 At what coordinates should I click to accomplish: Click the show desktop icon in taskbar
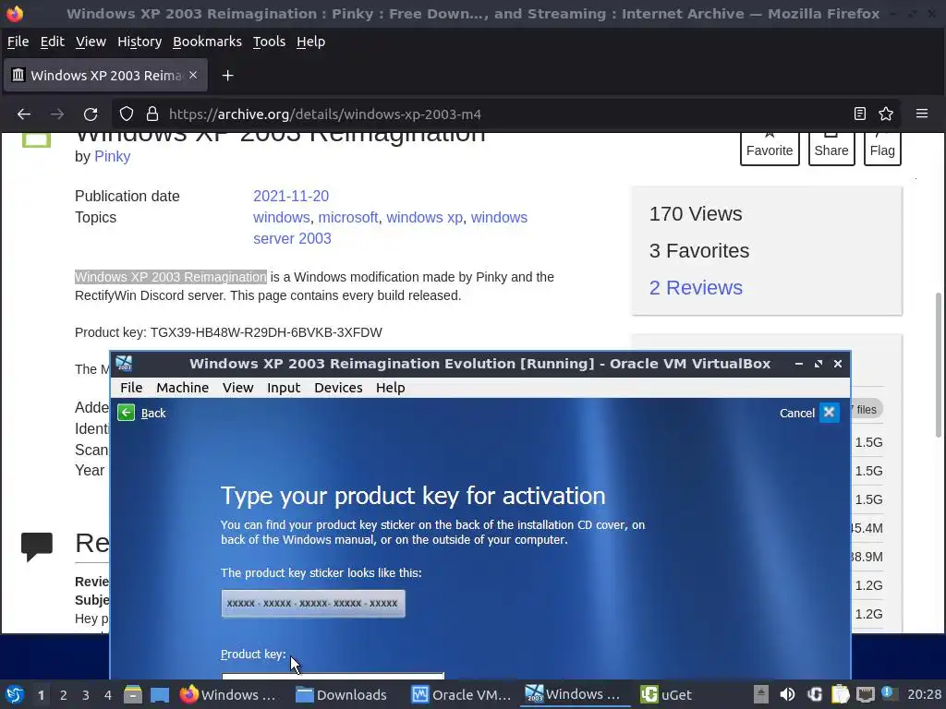pyautogui.click(x=159, y=694)
